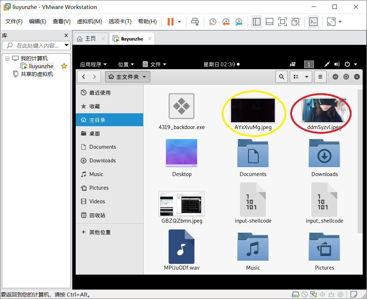Open Music in the sidebar
Viewport: 367px width, 299px height.
click(x=109, y=174)
